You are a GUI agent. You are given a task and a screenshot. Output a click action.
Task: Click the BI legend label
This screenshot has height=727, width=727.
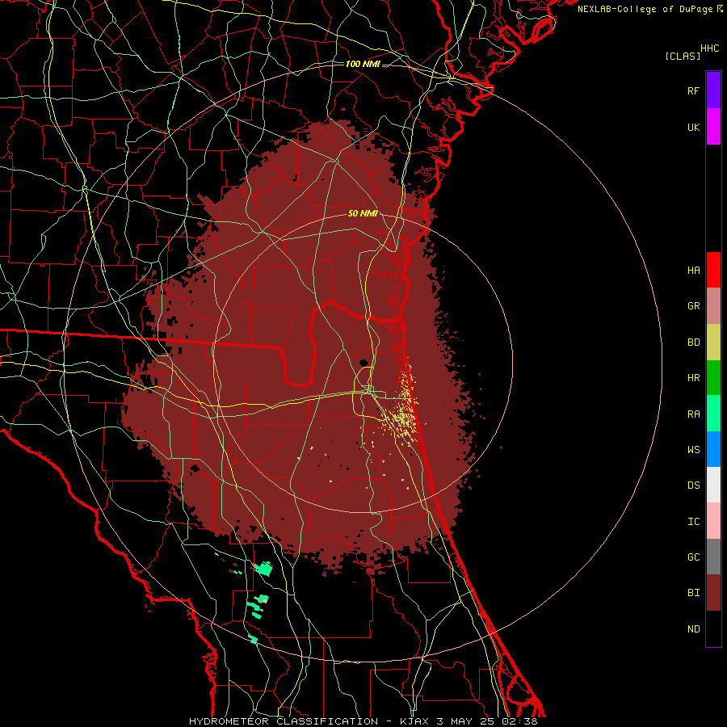[x=693, y=593]
